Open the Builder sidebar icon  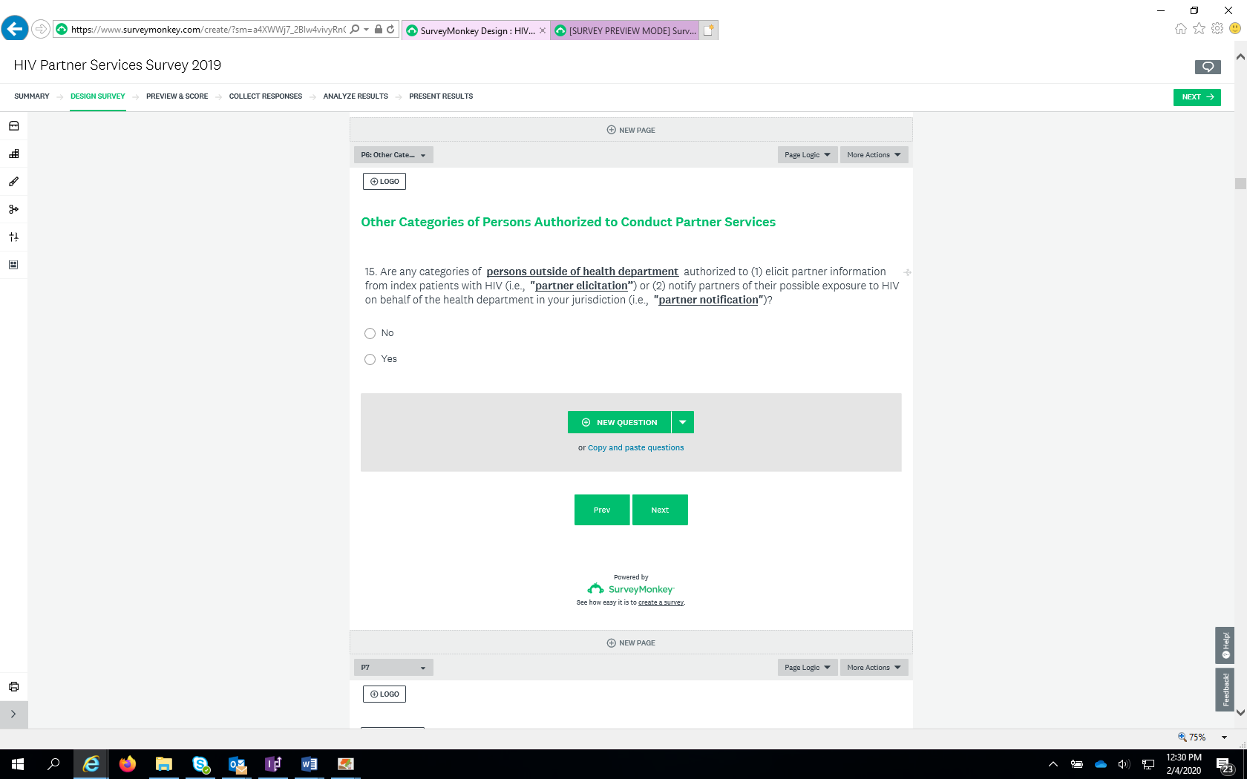coord(13,154)
